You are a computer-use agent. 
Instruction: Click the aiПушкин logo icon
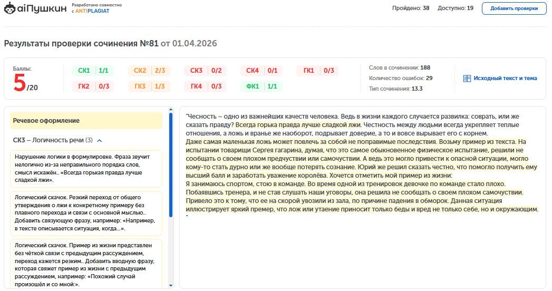click(x=11, y=8)
